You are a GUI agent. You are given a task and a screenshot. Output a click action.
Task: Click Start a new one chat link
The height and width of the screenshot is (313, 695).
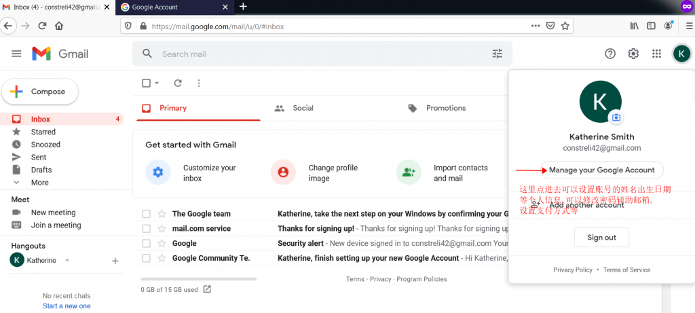tap(67, 306)
